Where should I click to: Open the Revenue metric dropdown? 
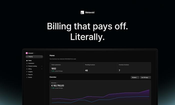[55, 83]
